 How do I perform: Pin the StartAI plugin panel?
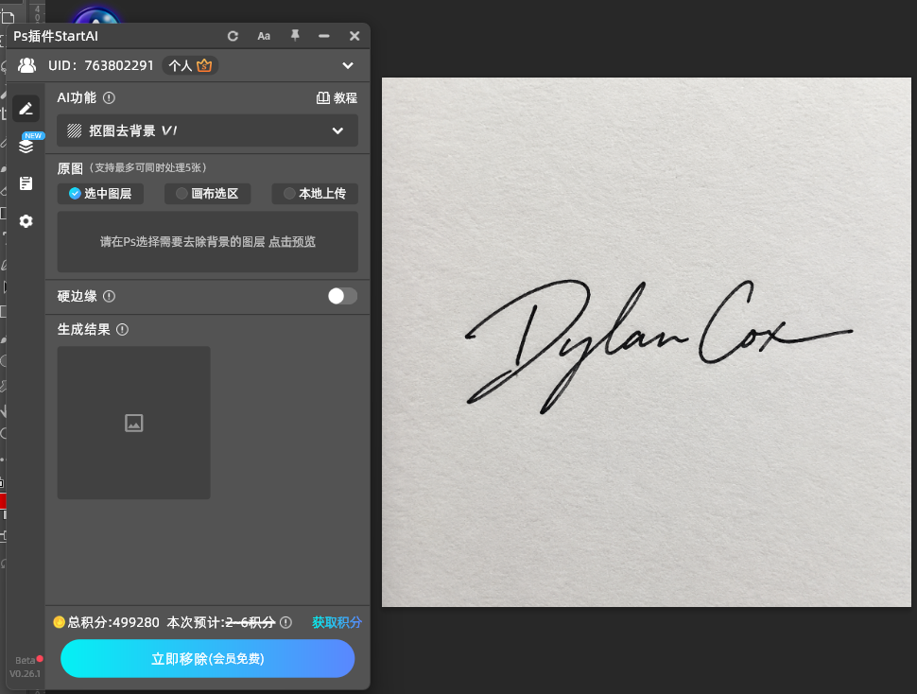295,36
